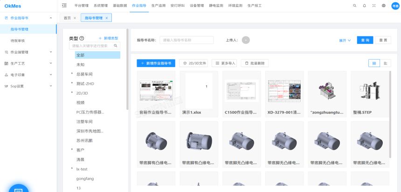Open the 平台管理 top menu
Image resolution: width=401 pixels, height=192 pixels.
(x=81, y=6)
